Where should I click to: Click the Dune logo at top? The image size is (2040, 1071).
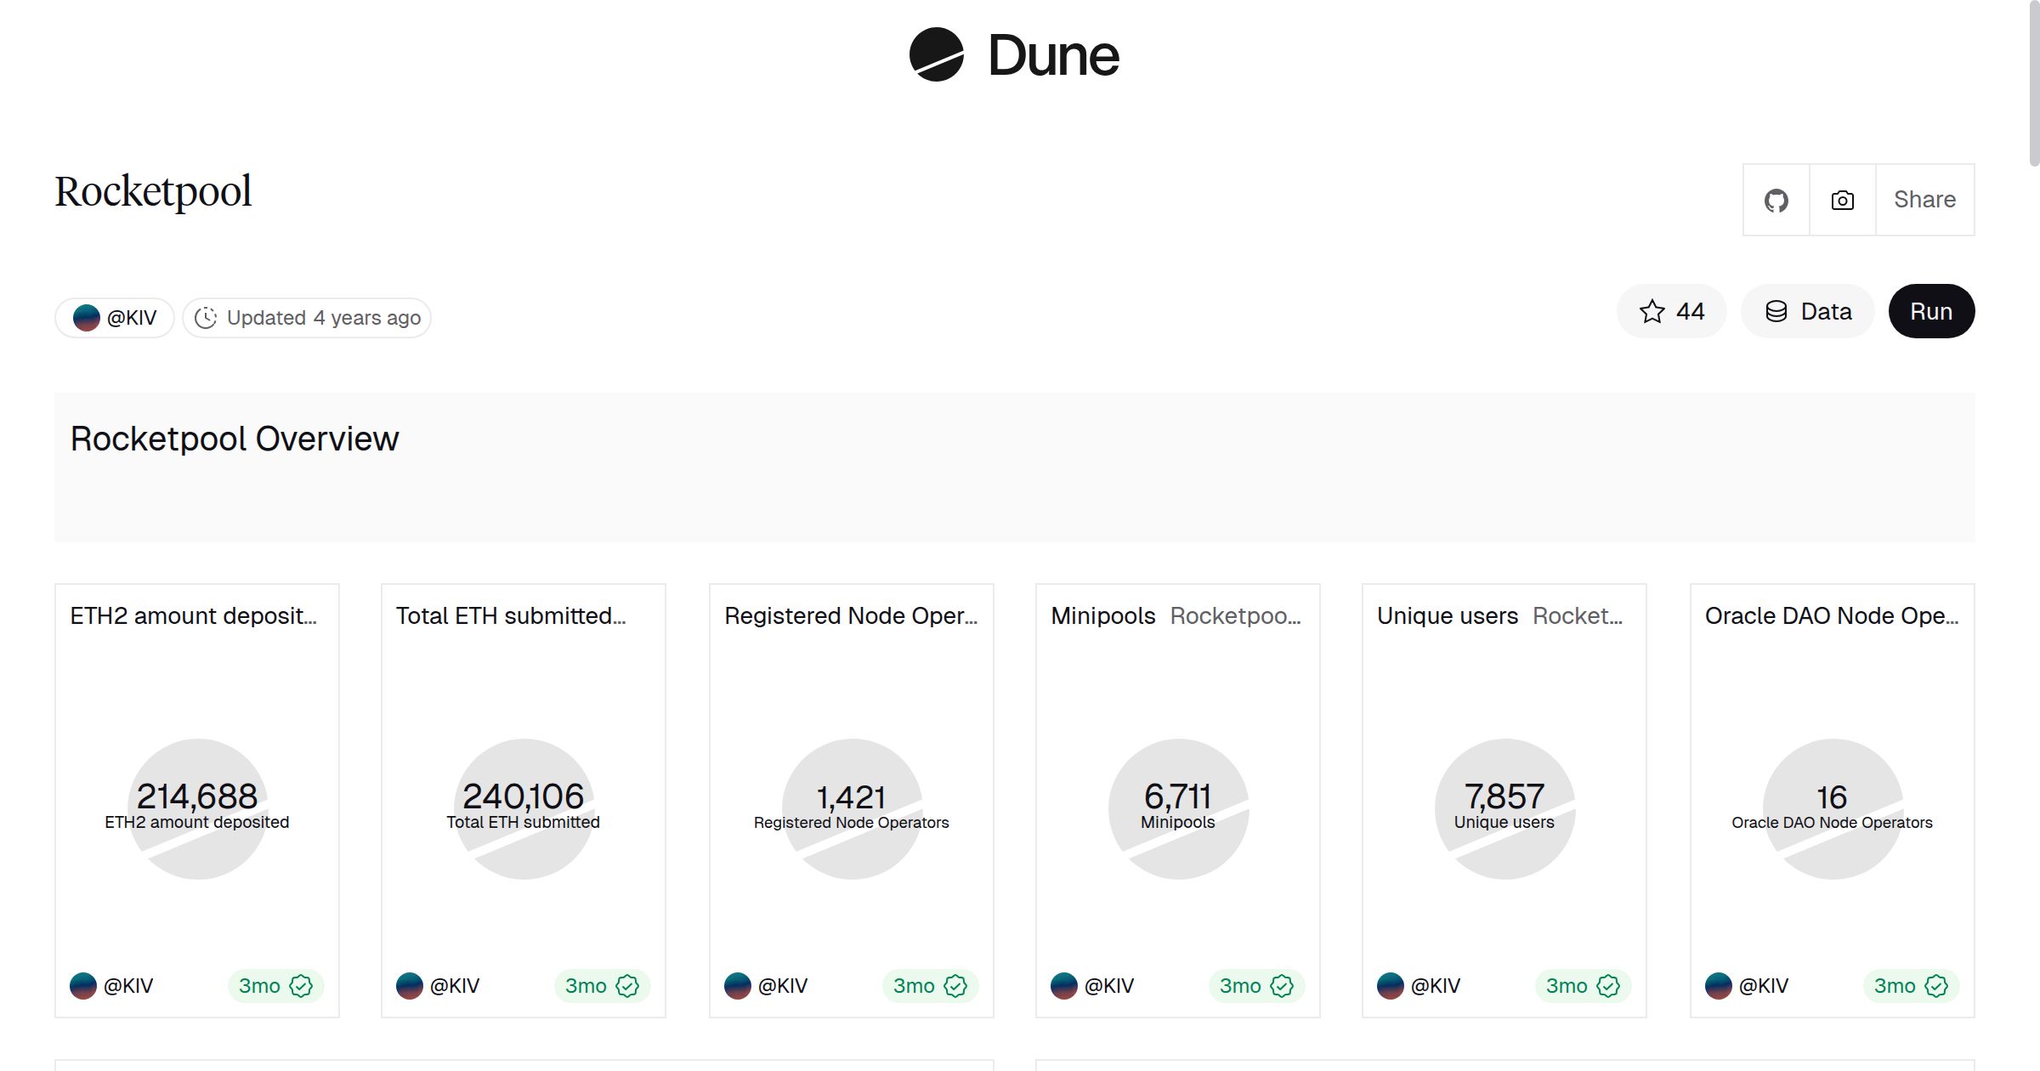1014,55
